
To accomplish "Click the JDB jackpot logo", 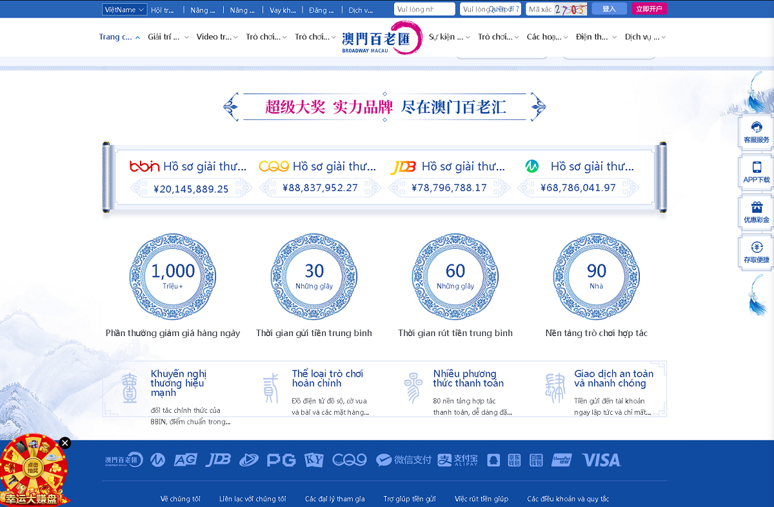I will (x=402, y=165).
